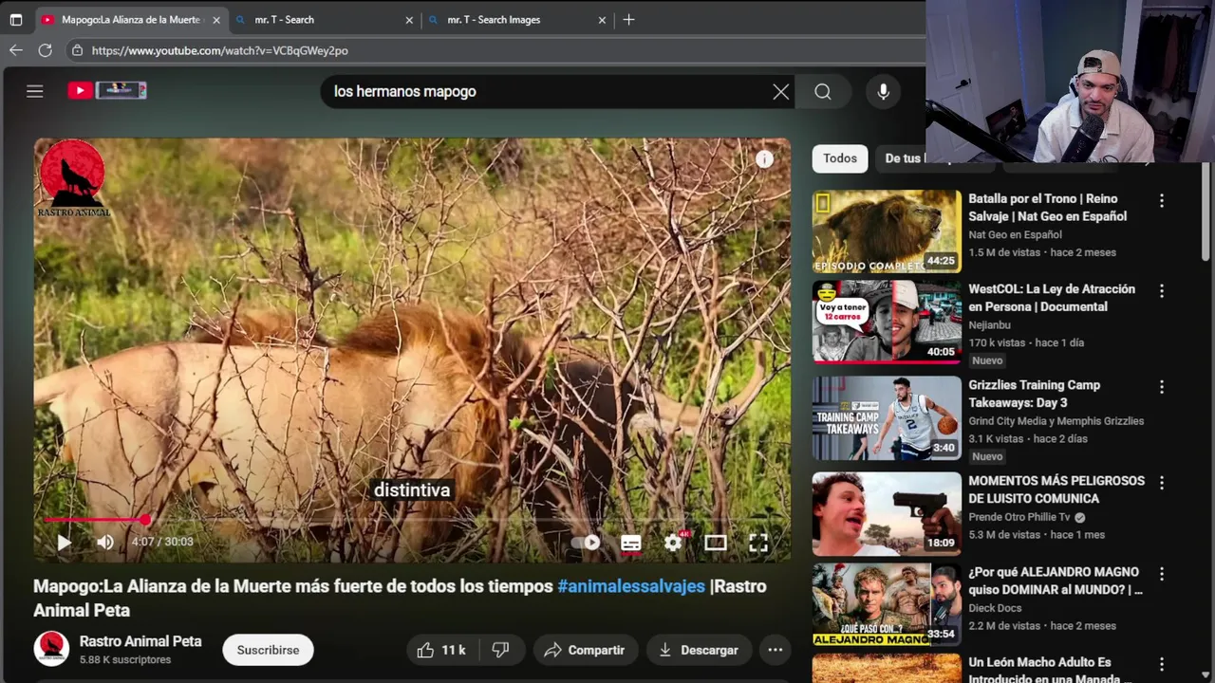The height and width of the screenshot is (683, 1215).
Task: Mute the video volume speaker
Action: tap(105, 543)
